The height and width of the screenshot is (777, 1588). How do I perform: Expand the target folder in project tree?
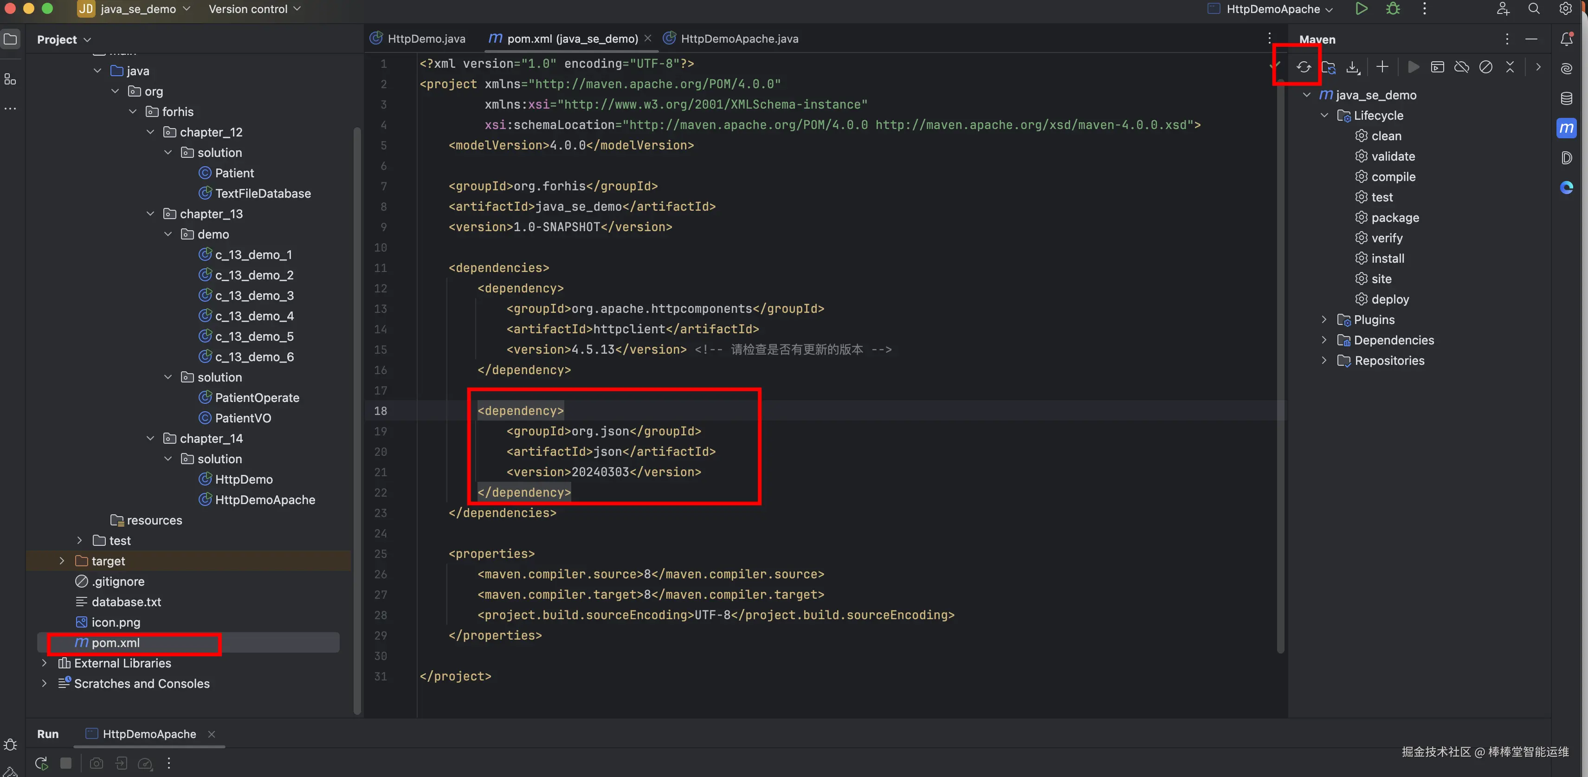point(62,561)
